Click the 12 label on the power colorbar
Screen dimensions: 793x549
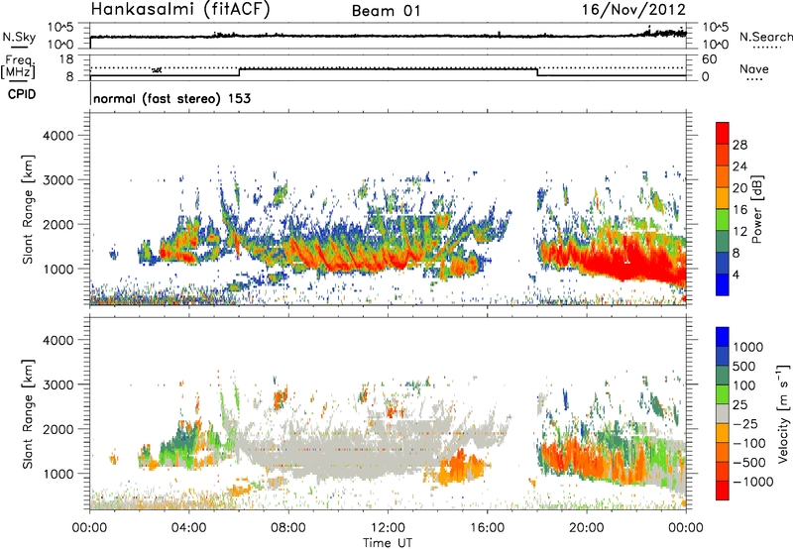coord(739,232)
